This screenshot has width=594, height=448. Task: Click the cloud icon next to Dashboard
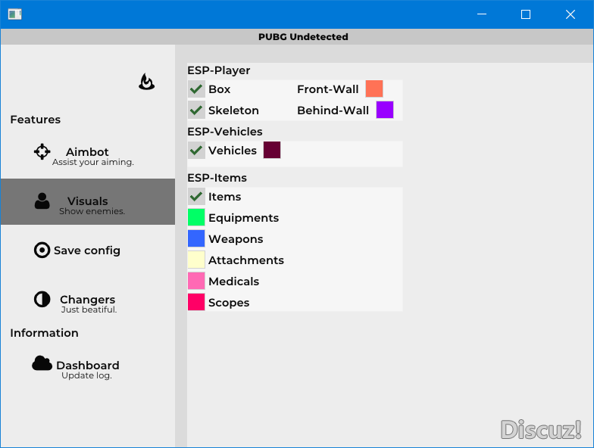tap(42, 363)
